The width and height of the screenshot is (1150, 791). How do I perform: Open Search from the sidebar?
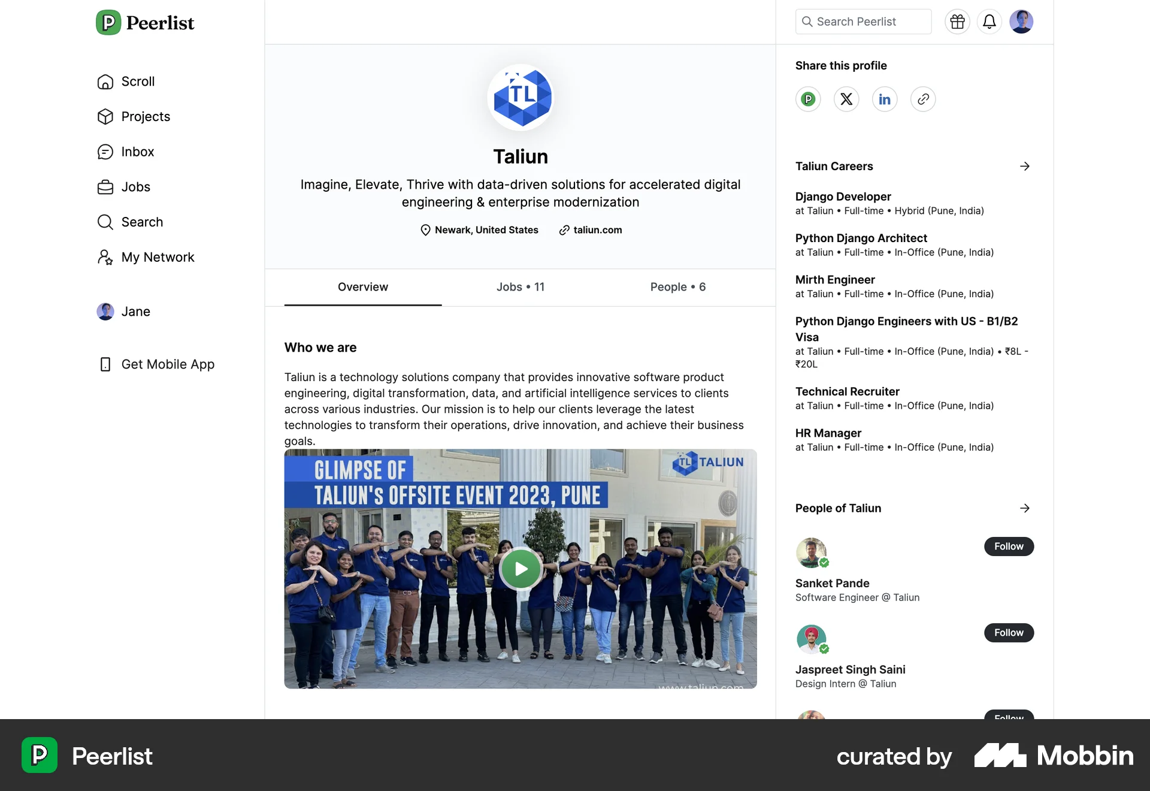pyautogui.click(x=142, y=222)
